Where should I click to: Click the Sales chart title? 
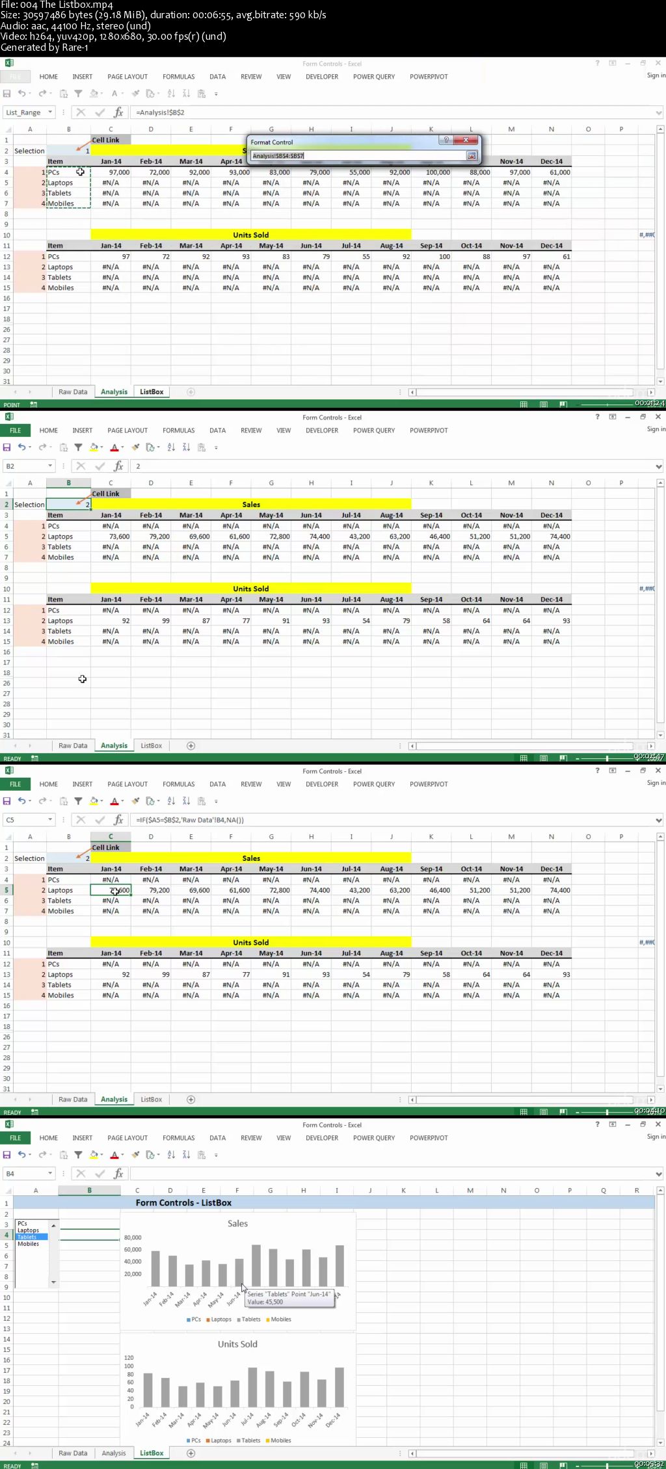click(x=237, y=1223)
